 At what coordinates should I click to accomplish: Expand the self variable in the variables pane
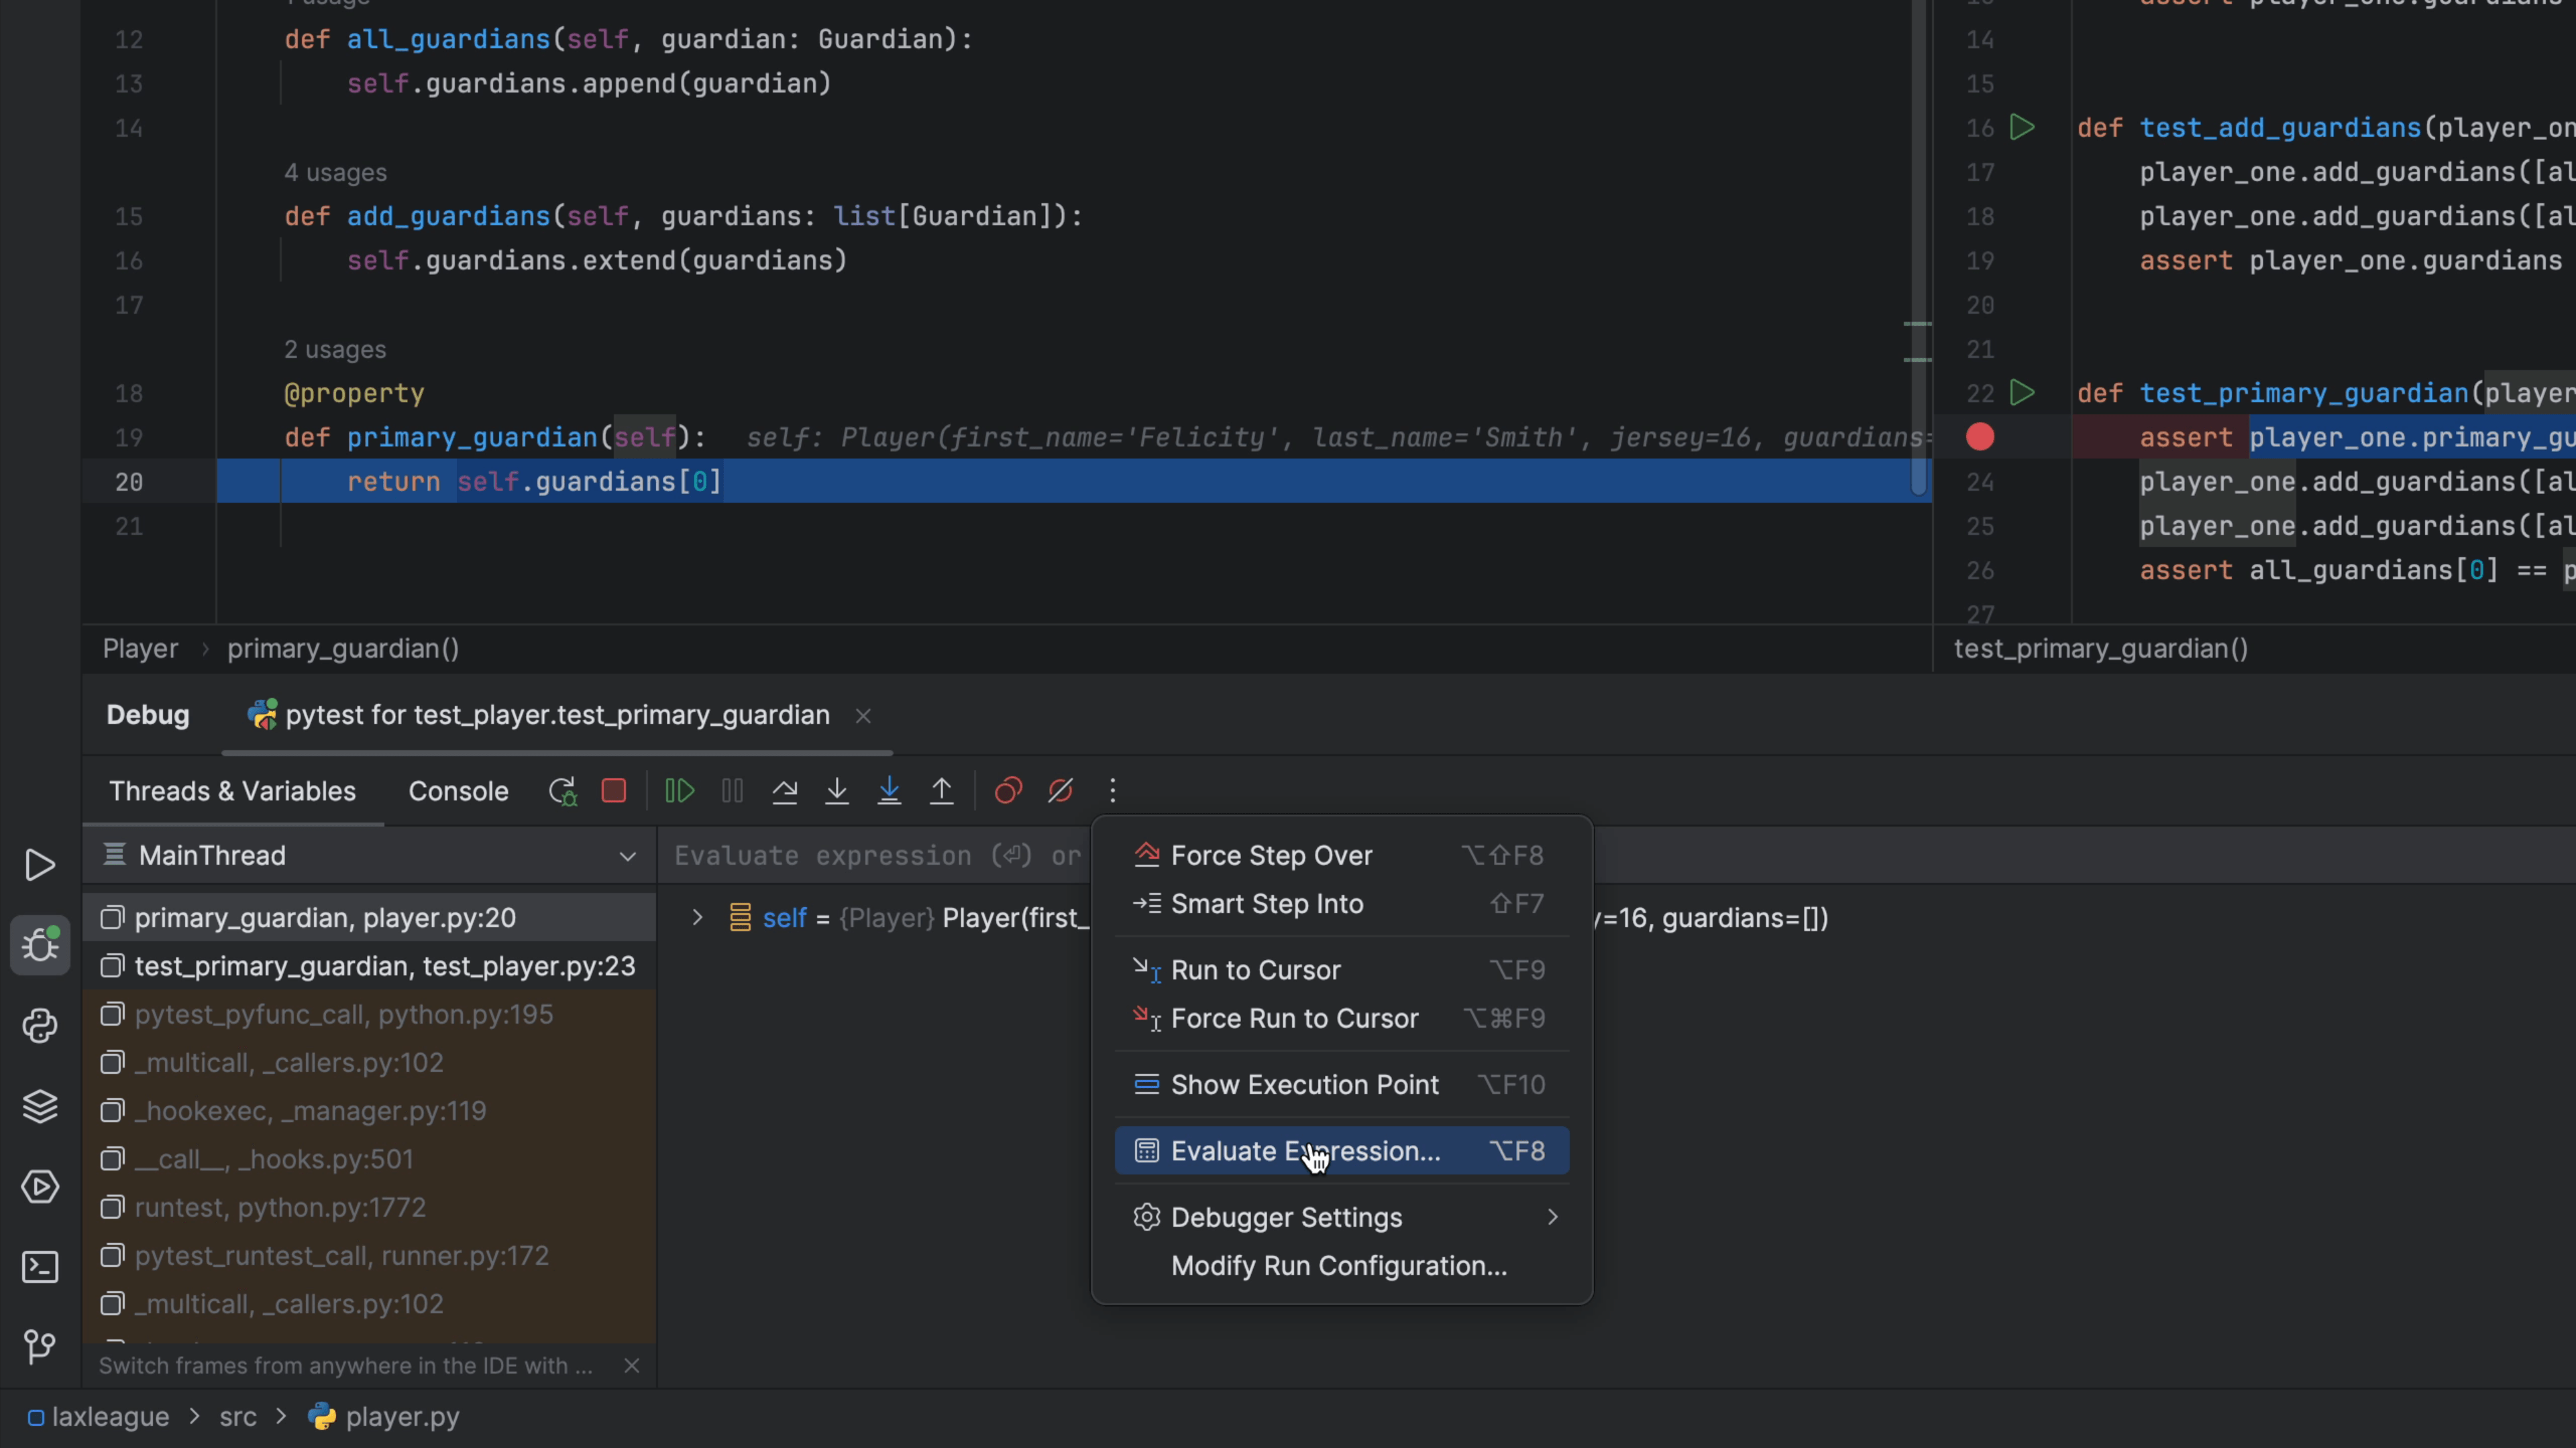tap(697, 917)
